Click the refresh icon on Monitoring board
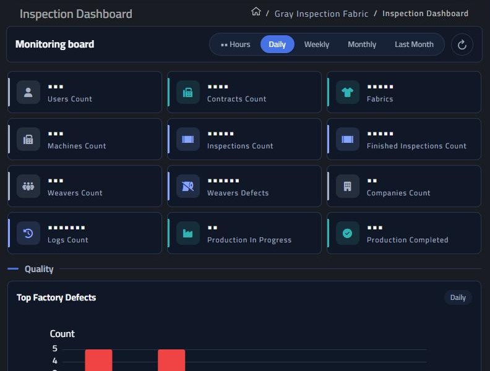Viewport: 490px width, 371px height. pyautogui.click(x=462, y=45)
